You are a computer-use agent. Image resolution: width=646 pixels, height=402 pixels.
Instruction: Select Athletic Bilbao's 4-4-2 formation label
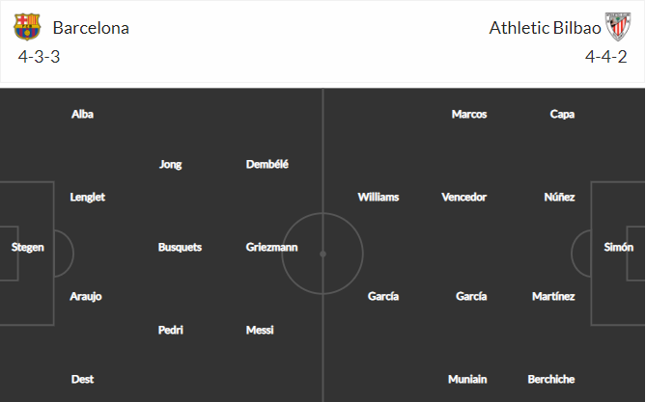[x=606, y=57]
